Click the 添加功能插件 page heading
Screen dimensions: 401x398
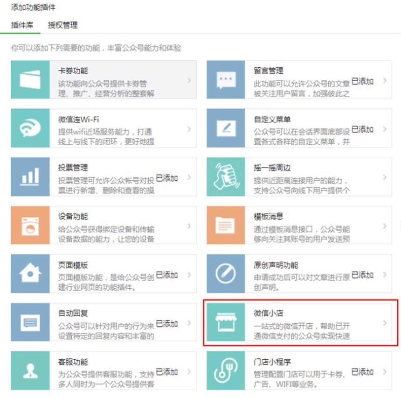click(x=33, y=7)
